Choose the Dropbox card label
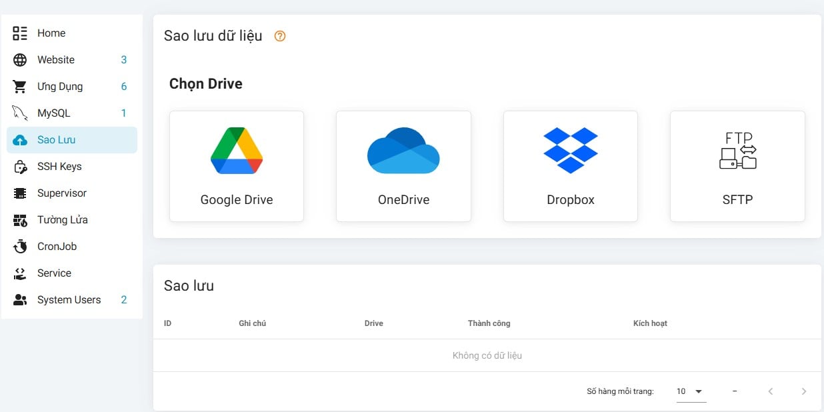Viewport: 824px width, 412px height. [571, 200]
